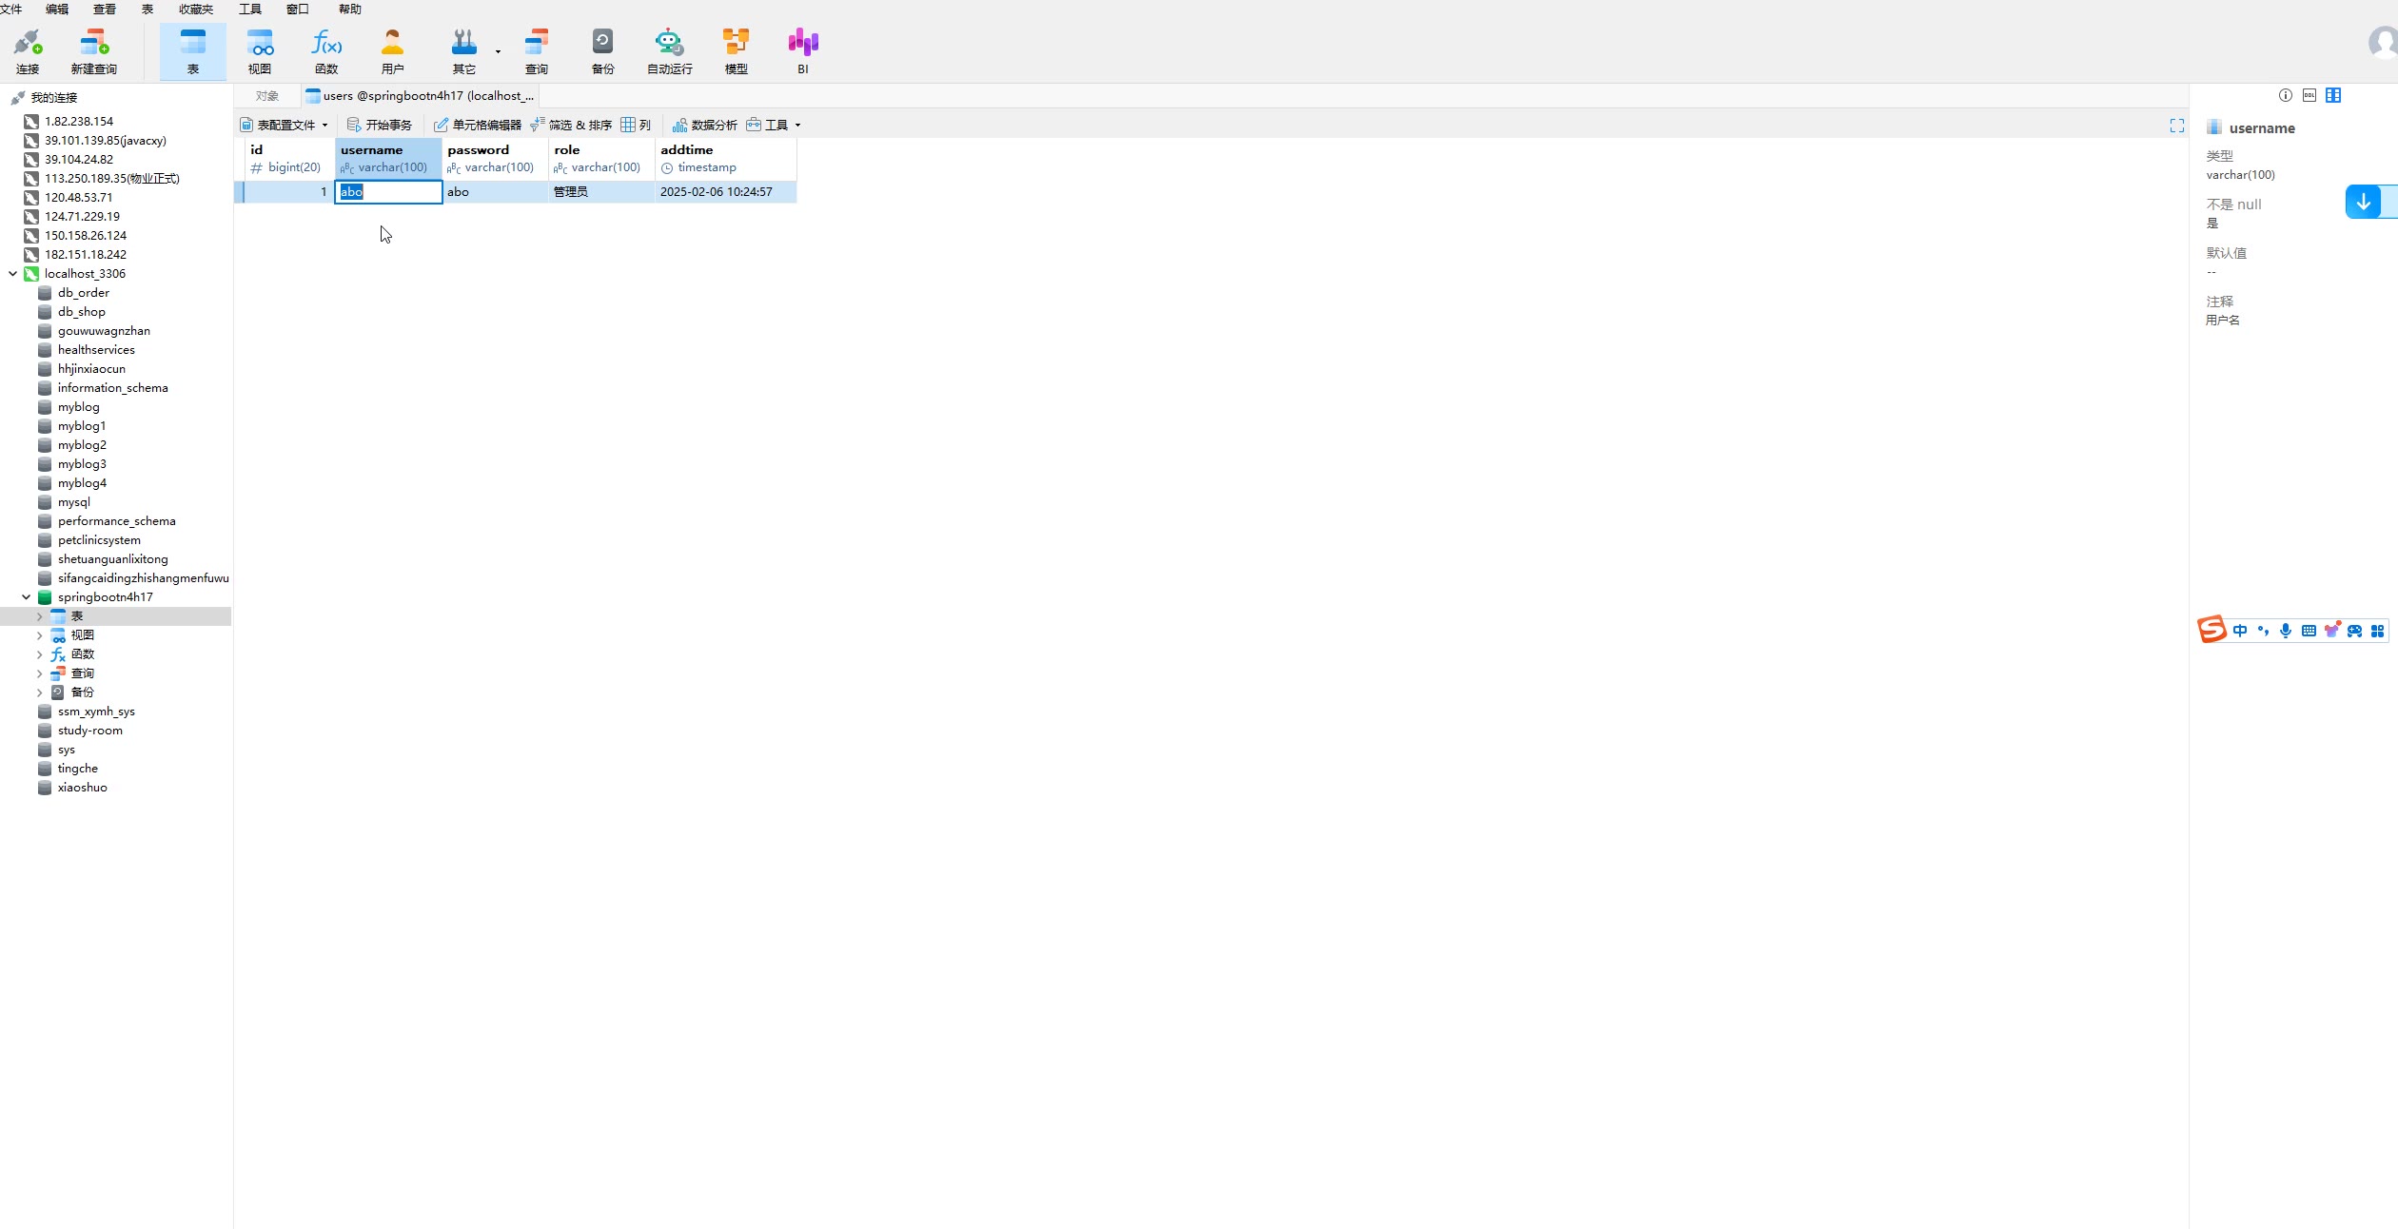This screenshot has height=1229, width=2398.
Task: Click 开始事务 button
Action: [x=379, y=125]
